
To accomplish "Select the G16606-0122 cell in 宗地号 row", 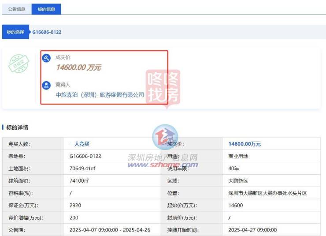I will (x=85, y=156).
